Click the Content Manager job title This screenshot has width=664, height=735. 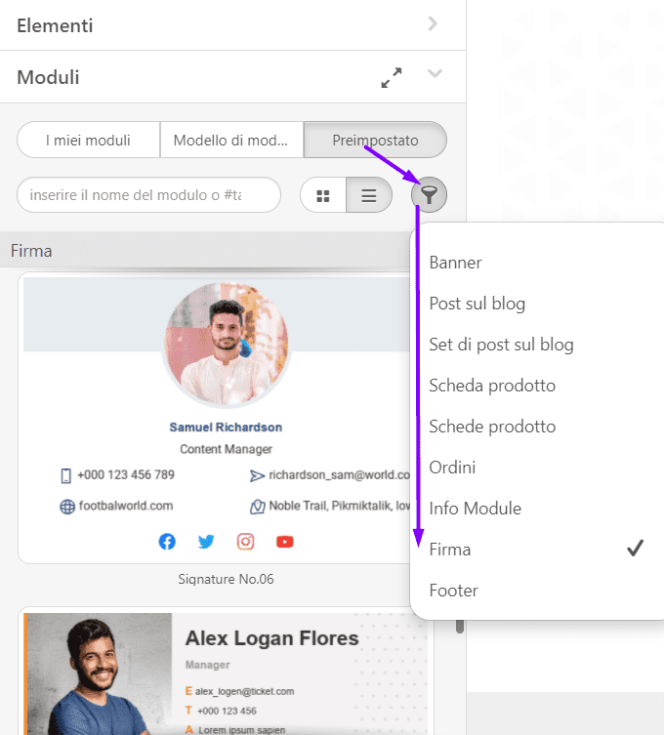point(226,449)
